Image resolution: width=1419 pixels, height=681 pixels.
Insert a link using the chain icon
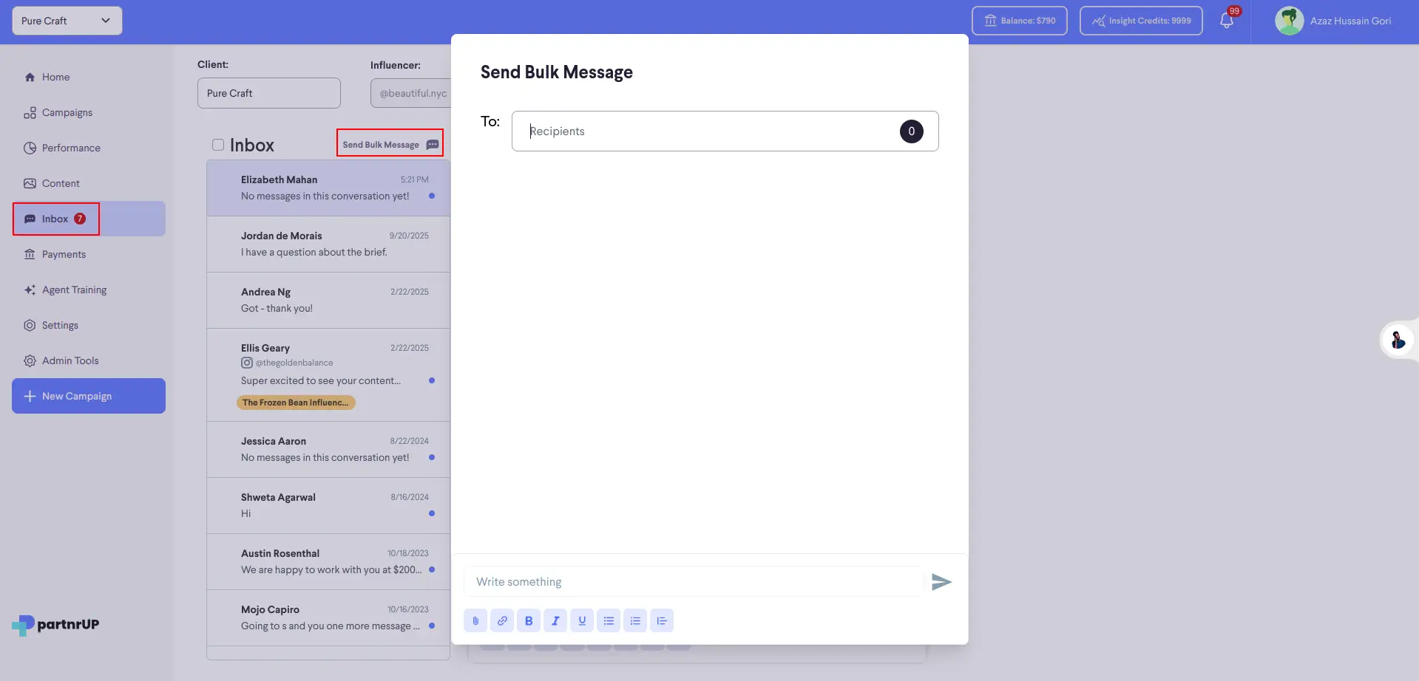[502, 620]
